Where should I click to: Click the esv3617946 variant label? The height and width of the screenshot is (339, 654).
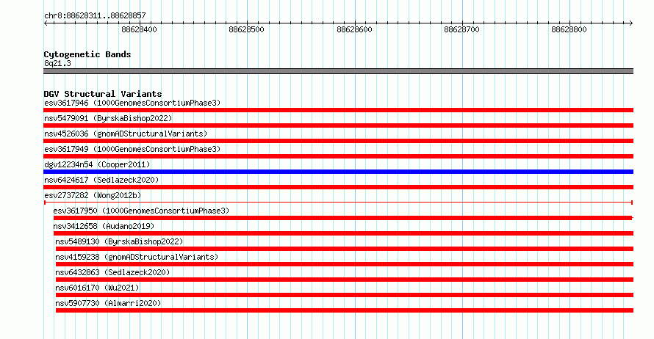click(x=132, y=103)
